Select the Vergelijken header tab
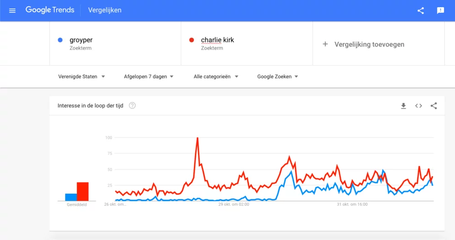This screenshot has width=455, height=240. coord(105,10)
